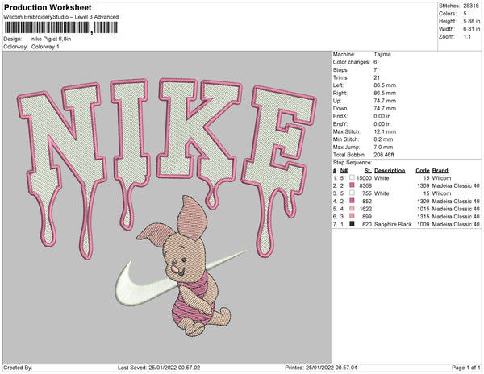Click the code '1015' in row 5
484x374 pixels.
[x=423, y=209]
